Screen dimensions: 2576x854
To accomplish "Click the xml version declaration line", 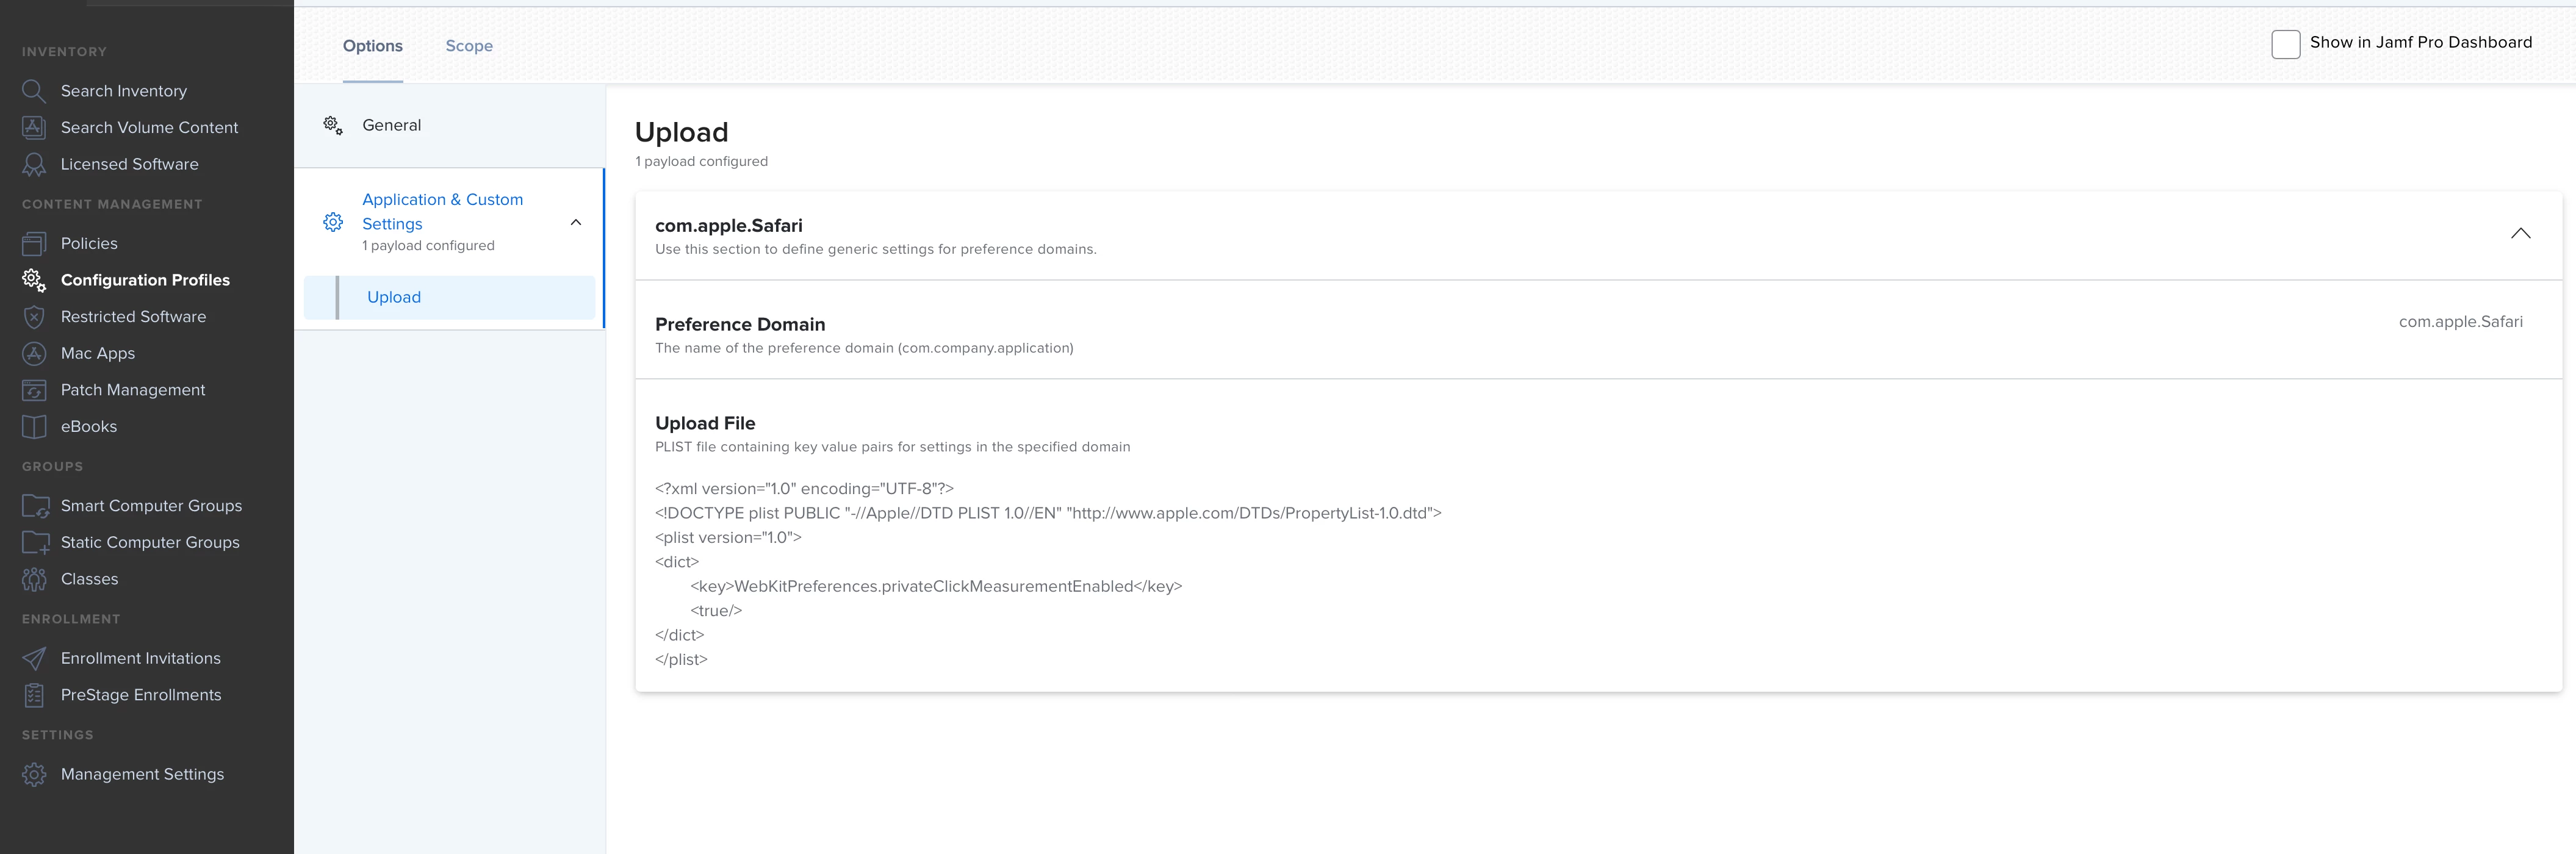I will click(804, 489).
